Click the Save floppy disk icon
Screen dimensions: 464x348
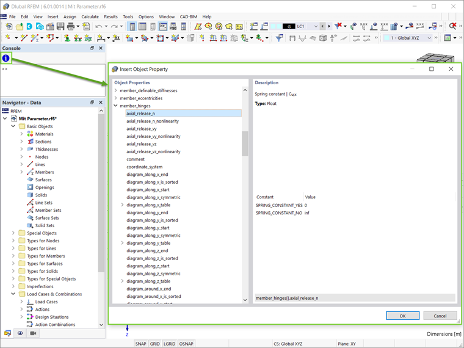coord(60,27)
